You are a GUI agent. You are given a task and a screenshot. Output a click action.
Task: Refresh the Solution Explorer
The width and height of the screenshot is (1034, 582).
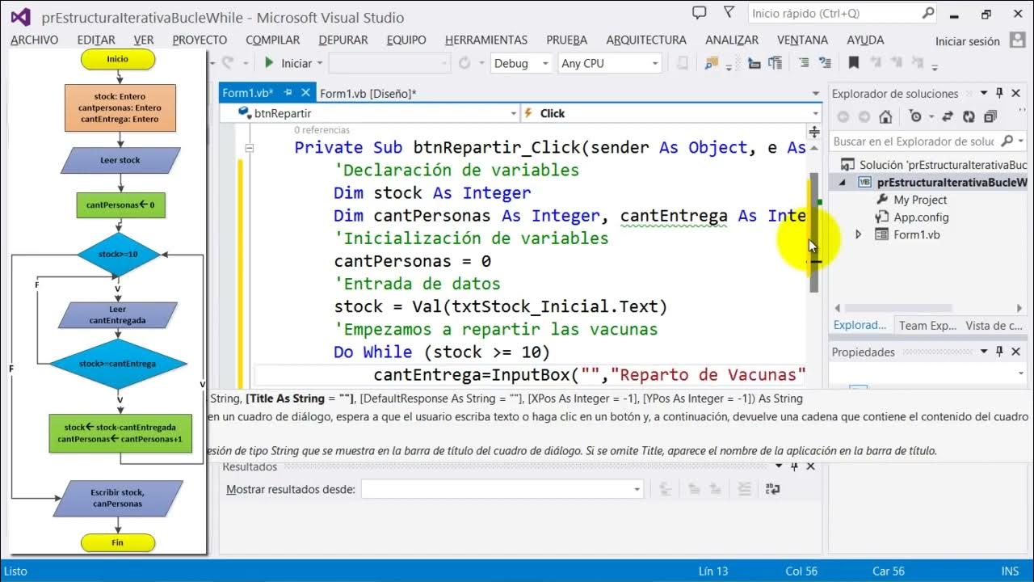[x=969, y=116]
